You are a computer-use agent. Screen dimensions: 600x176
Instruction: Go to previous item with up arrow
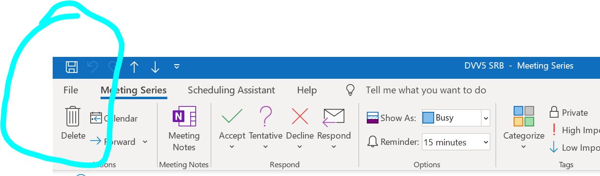tap(134, 67)
